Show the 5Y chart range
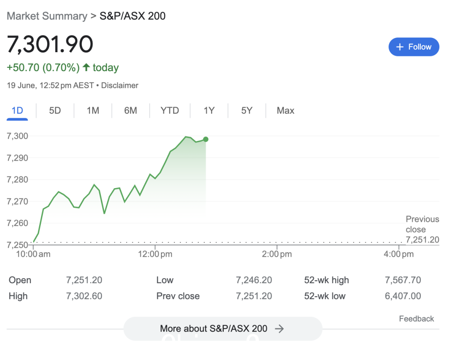The height and width of the screenshot is (359, 454). tap(247, 111)
